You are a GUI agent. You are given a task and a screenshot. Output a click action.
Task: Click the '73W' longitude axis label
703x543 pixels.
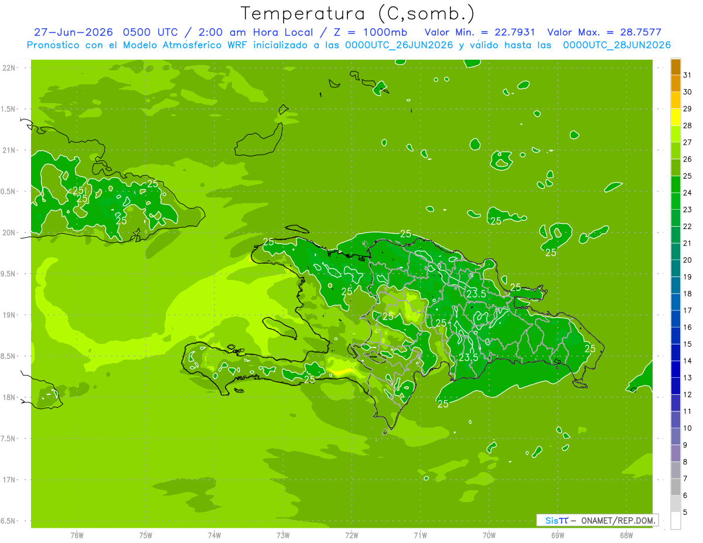click(x=283, y=535)
